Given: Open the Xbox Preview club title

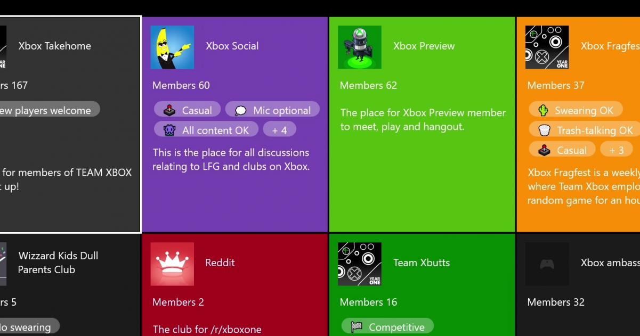Looking at the screenshot, I should tap(424, 46).
